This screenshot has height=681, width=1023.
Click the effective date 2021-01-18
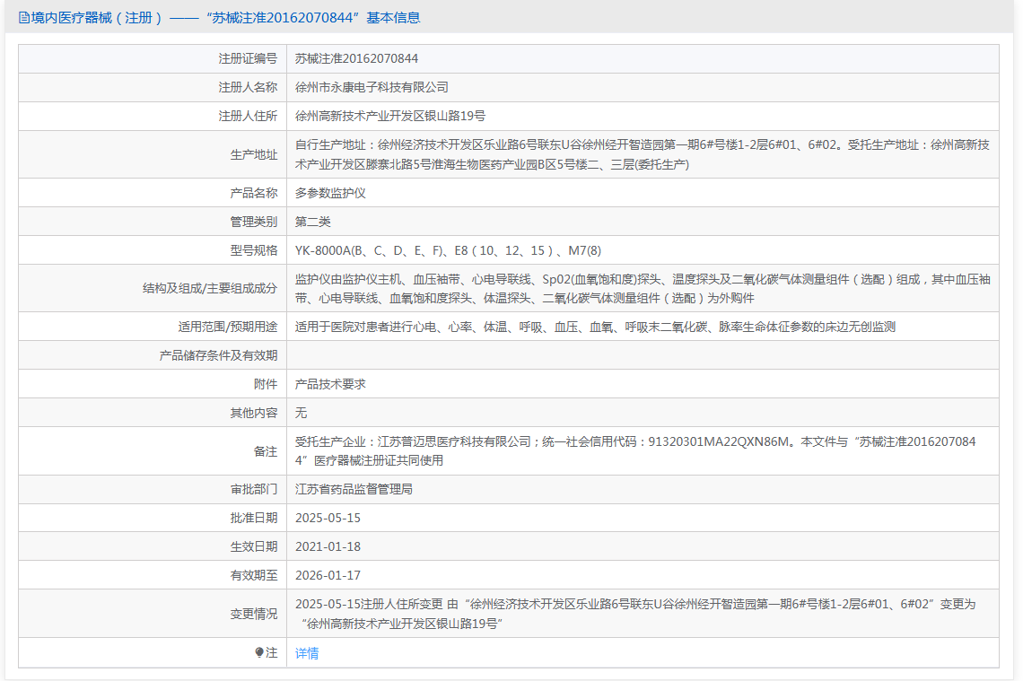pos(328,546)
